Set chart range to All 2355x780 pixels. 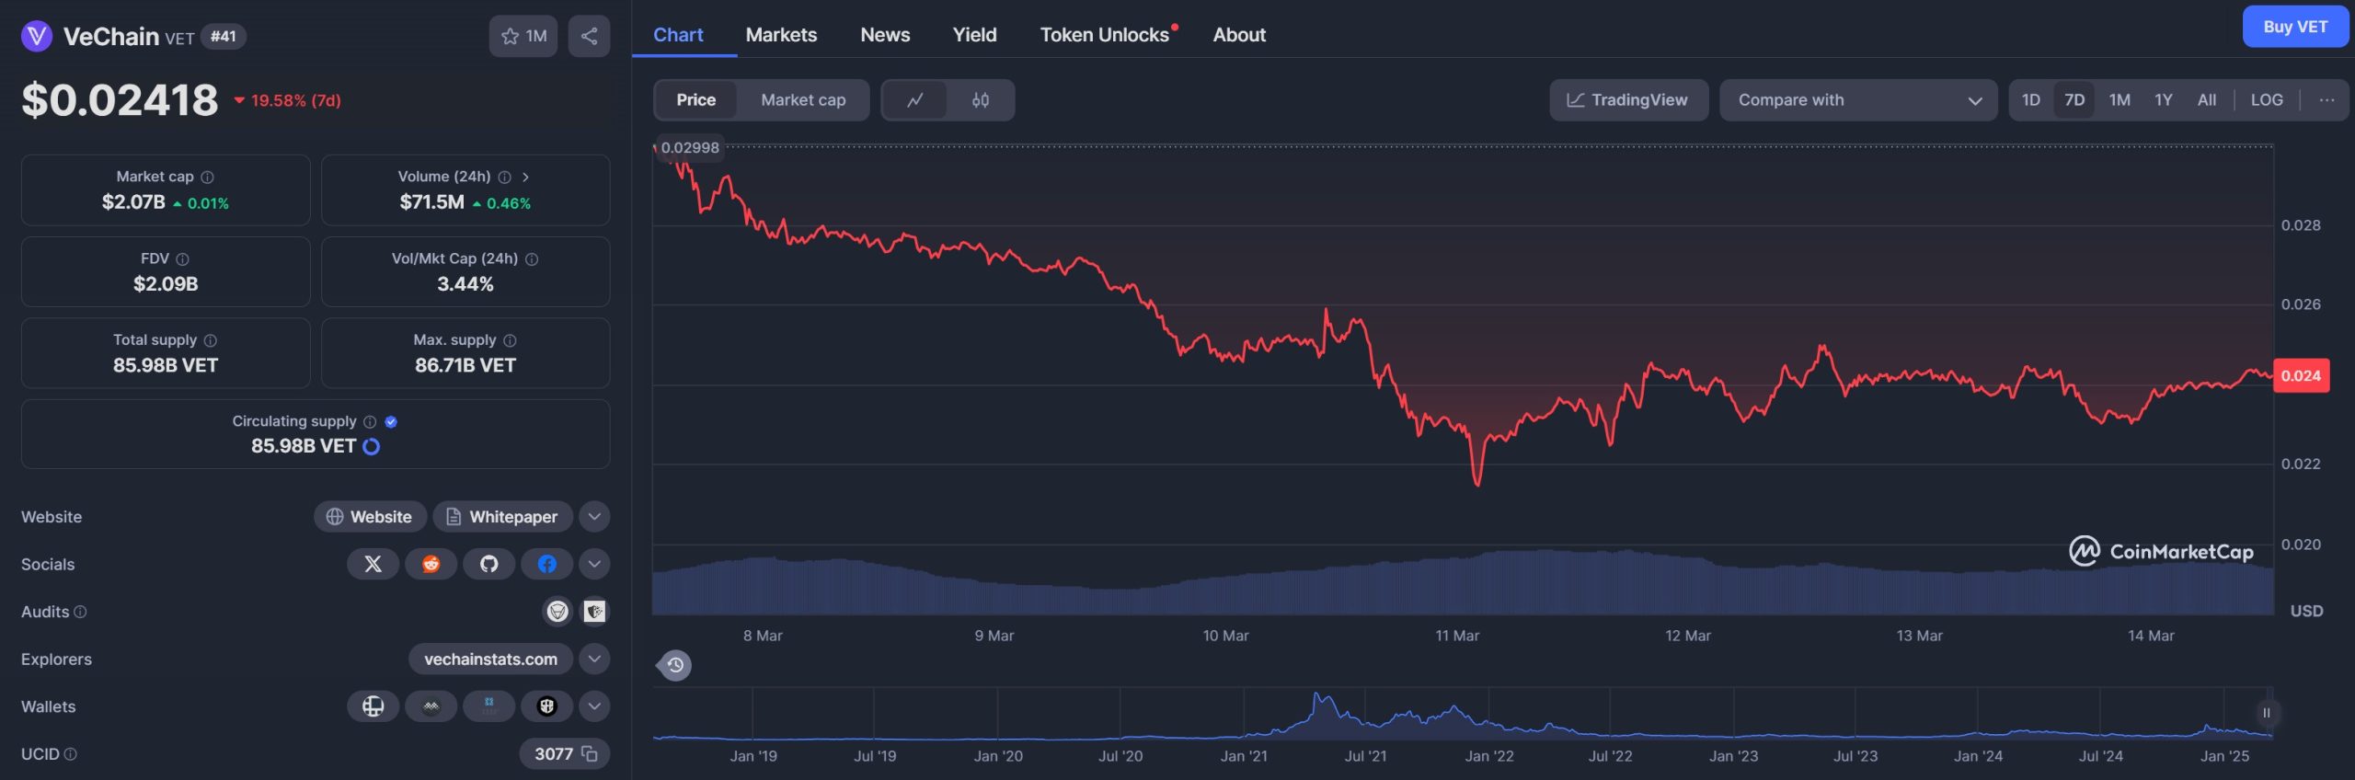(x=2207, y=100)
